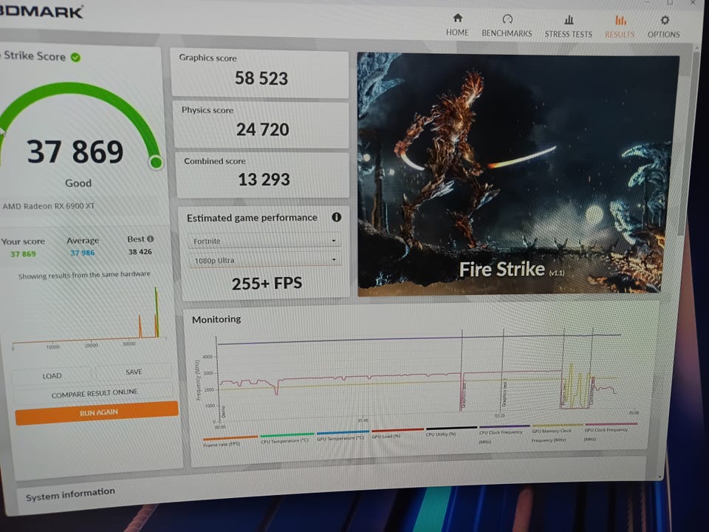Image resolution: width=709 pixels, height=532 pixels.
Task: Click the Graphics score value 58 523
Action: click(x=261, y=78)
